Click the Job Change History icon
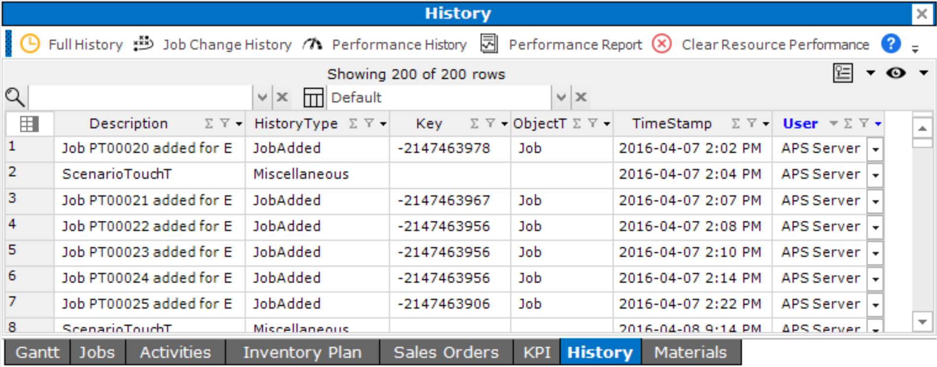The width and height of the screenshot is (937, 367). click(144, 44)
